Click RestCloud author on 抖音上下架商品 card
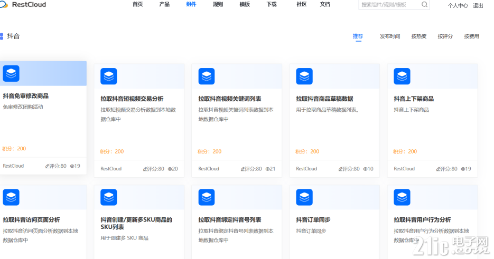The image size is (494, 259). click(x=404, y=169)
